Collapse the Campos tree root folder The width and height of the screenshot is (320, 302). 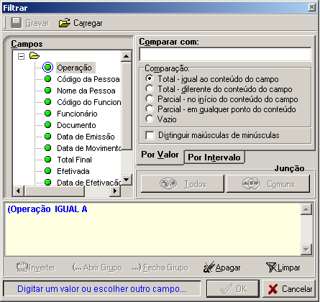22,57
